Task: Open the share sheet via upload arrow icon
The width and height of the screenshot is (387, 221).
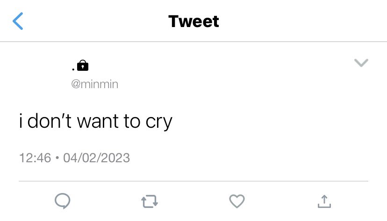Action: click(x=324, y=201)
